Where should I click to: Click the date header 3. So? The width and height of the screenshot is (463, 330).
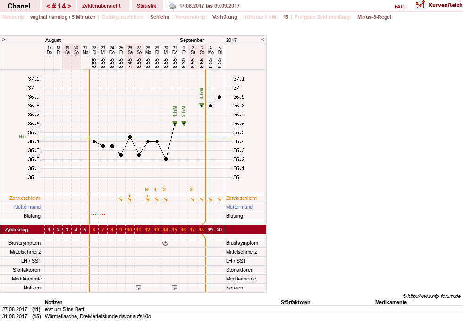(x=202, y=50)
